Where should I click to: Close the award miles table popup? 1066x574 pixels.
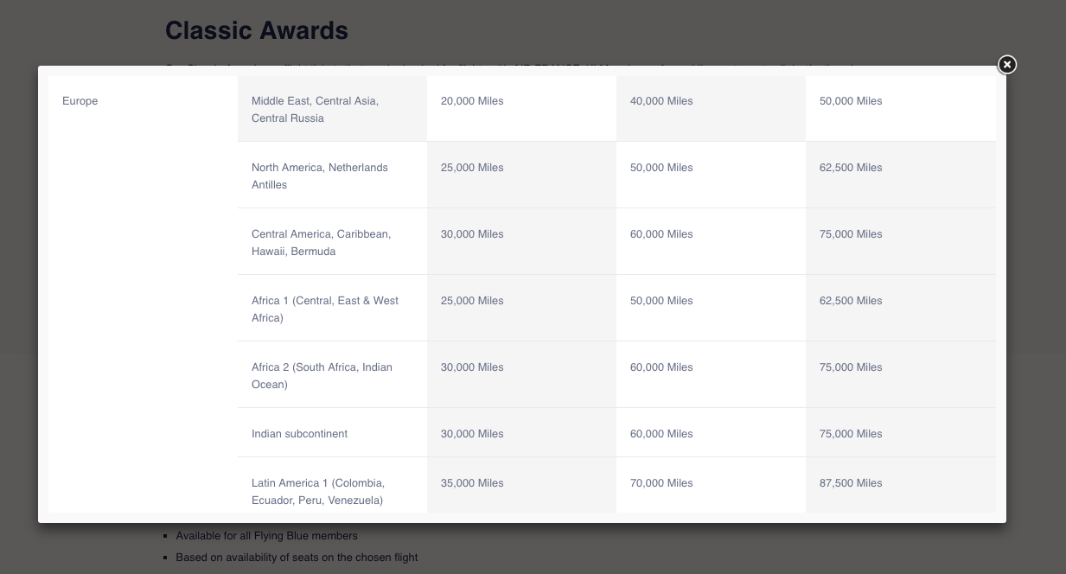(x=1006, y=65)
